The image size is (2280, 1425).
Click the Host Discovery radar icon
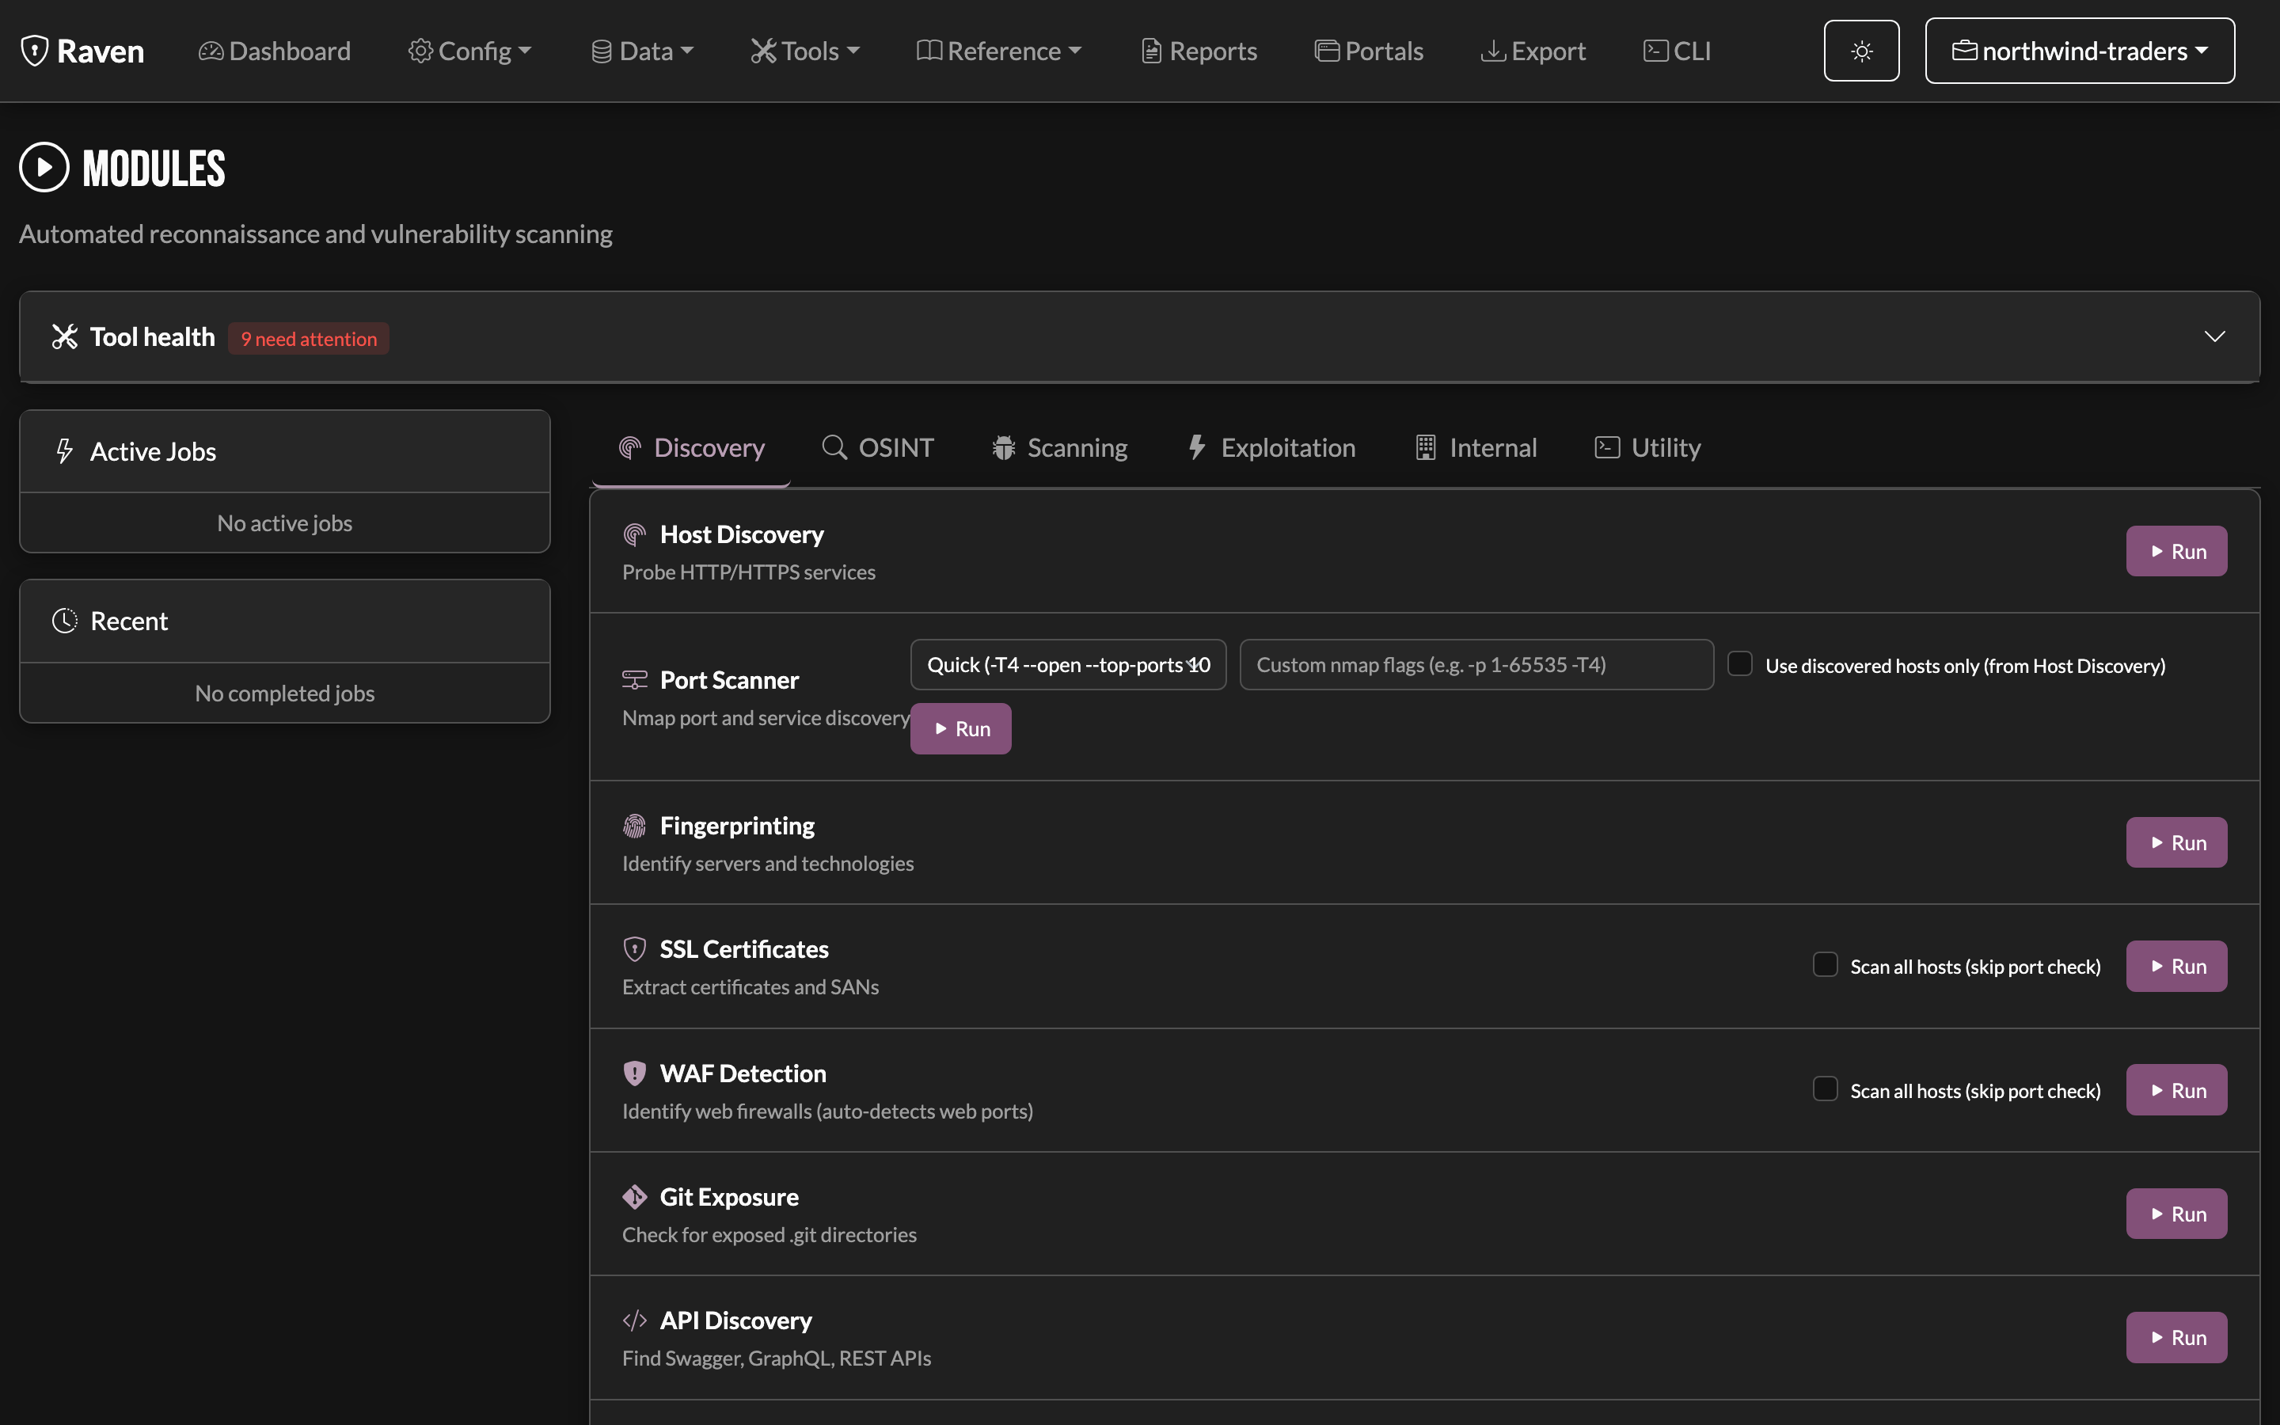tap(634, 534)
